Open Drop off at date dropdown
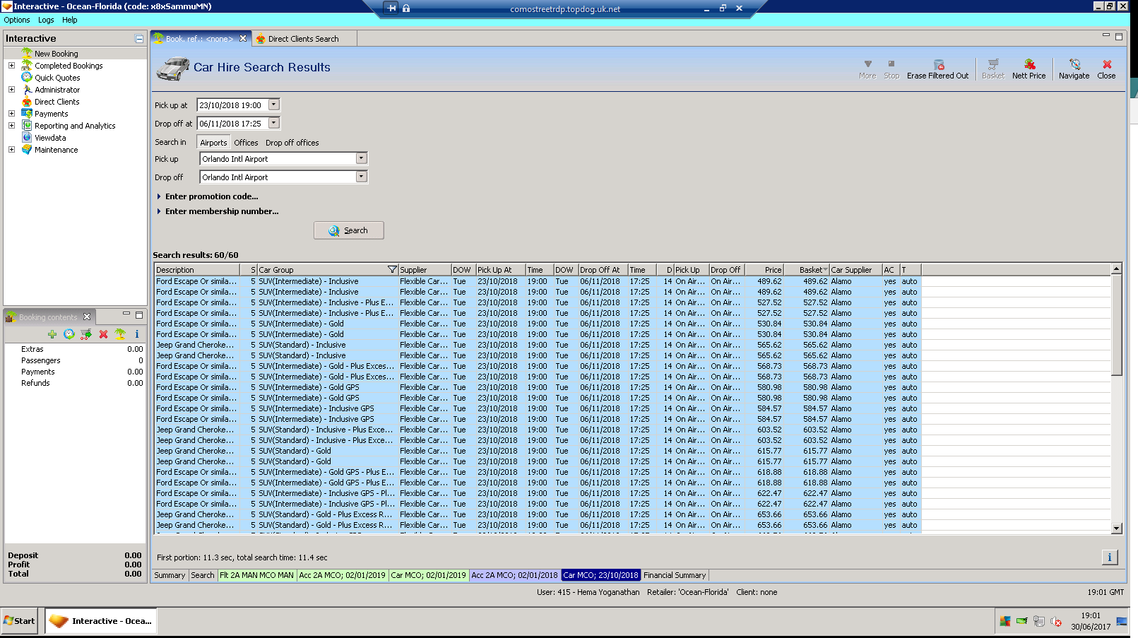The image size is (1138, 638). point(274,123)
